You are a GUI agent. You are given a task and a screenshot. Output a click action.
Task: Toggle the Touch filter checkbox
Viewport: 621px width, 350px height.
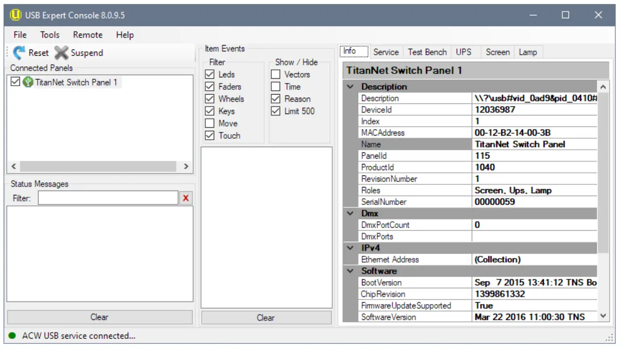[210, 136]
